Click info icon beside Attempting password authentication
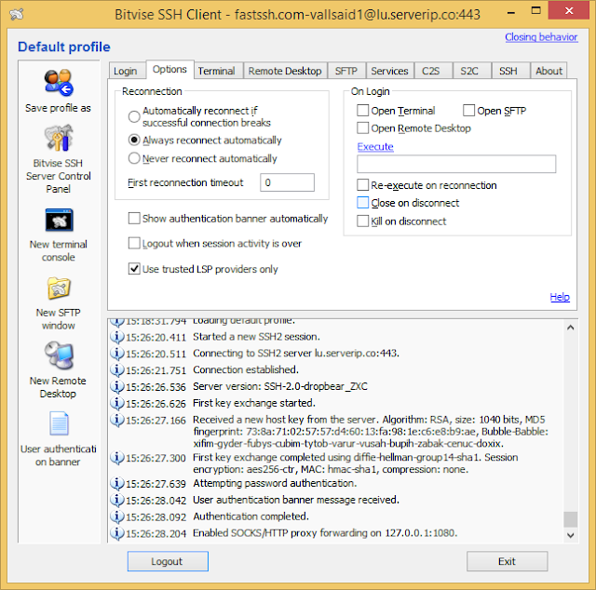The image size is (596, 590). pyautogui.click(x=116, y=483)
